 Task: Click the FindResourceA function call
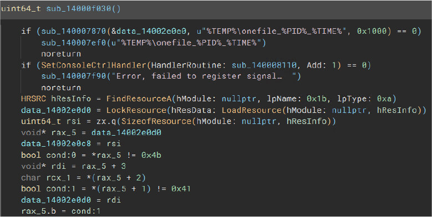[139, 99]
